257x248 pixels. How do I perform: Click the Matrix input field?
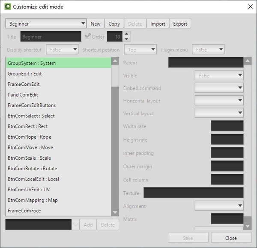click(227, 219)
